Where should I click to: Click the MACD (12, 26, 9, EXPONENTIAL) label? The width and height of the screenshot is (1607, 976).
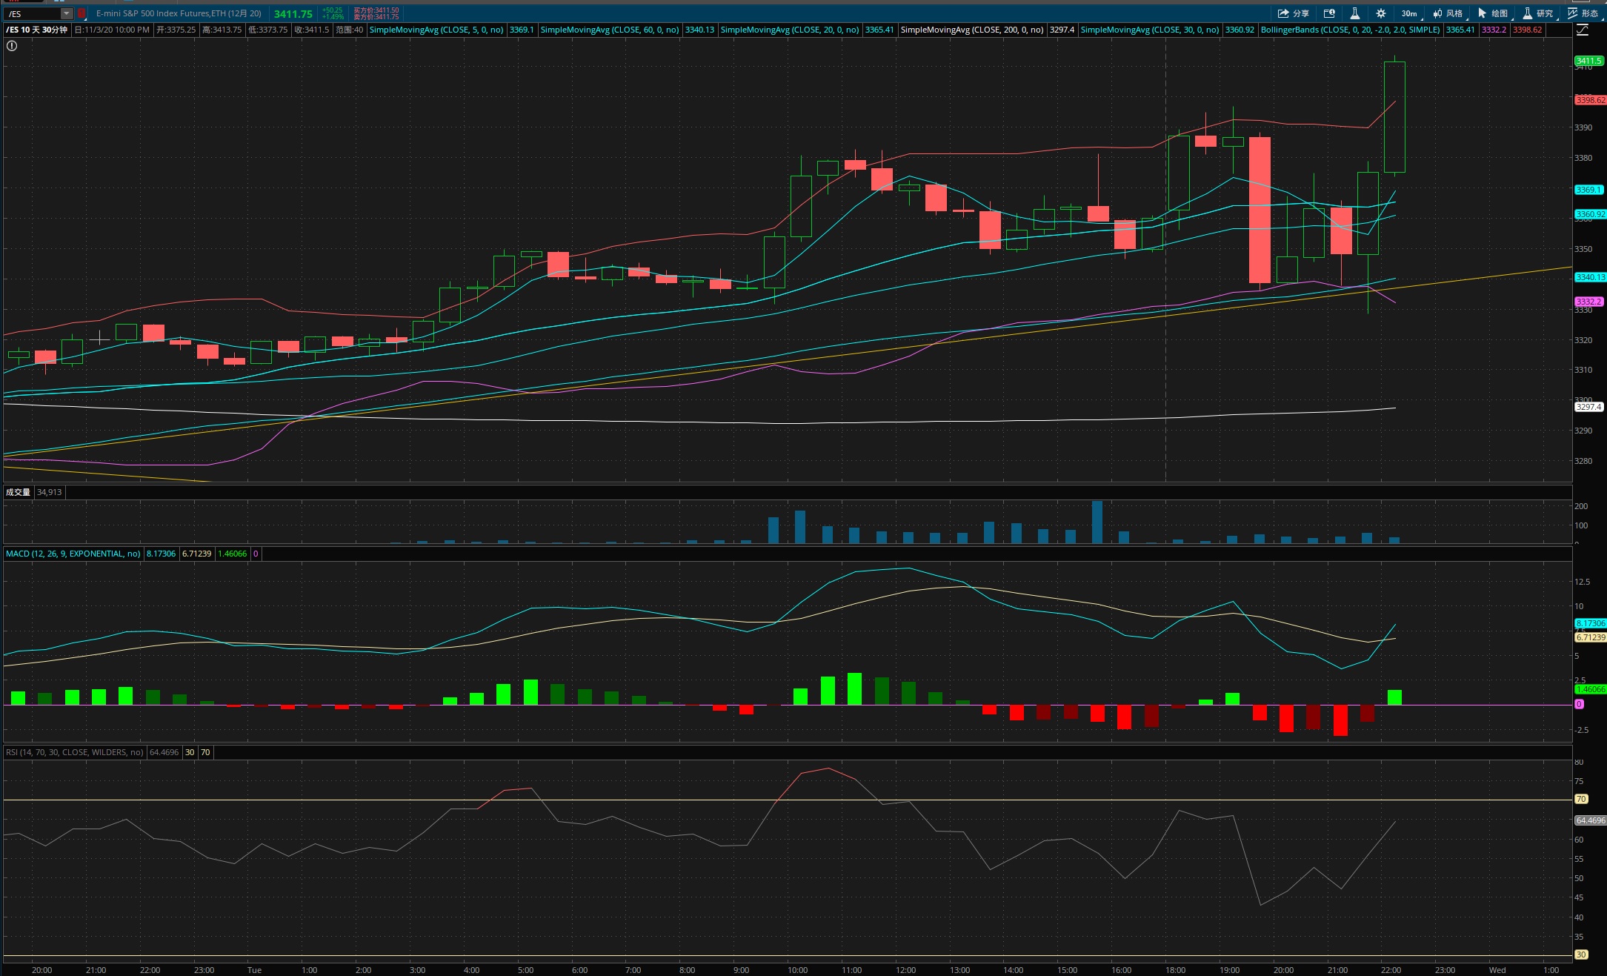(x=73, y=554)
